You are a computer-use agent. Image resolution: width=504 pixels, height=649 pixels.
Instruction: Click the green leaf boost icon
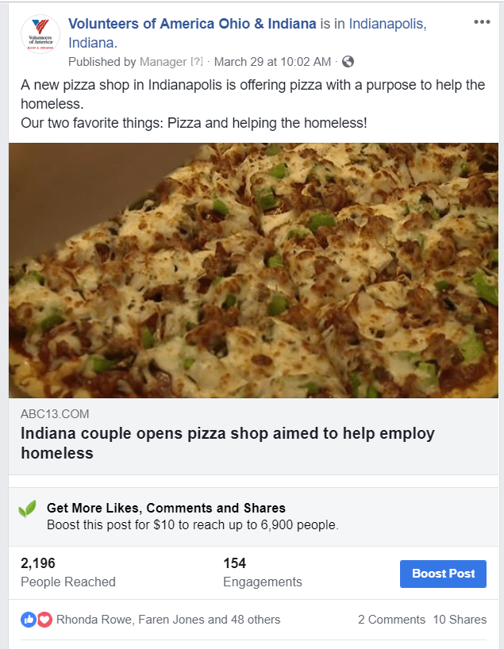(x=28, y=509)
